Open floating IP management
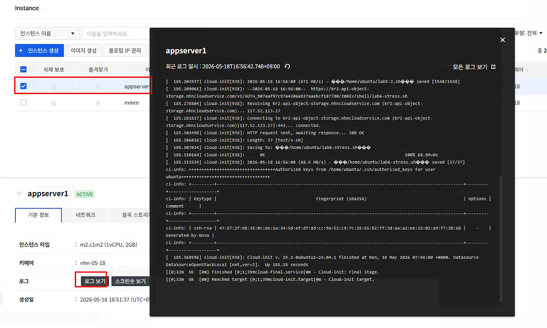 point(125,50)
